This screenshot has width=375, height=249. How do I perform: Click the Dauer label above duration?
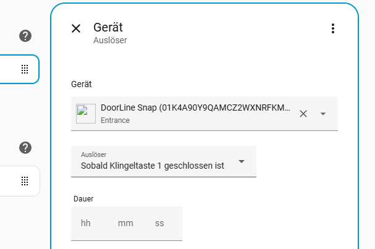click(x=83, y=198)
